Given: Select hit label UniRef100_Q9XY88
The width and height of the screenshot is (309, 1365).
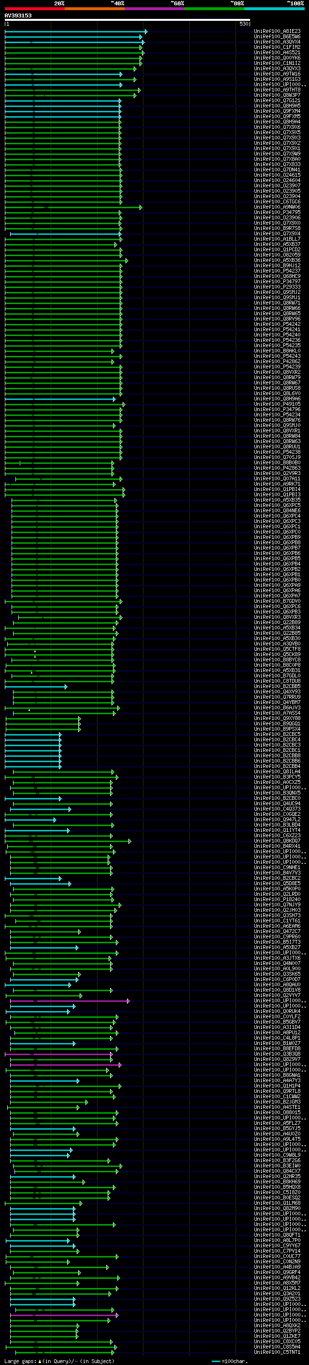Looking at the screenshot, I should click(x=277, y=719).
